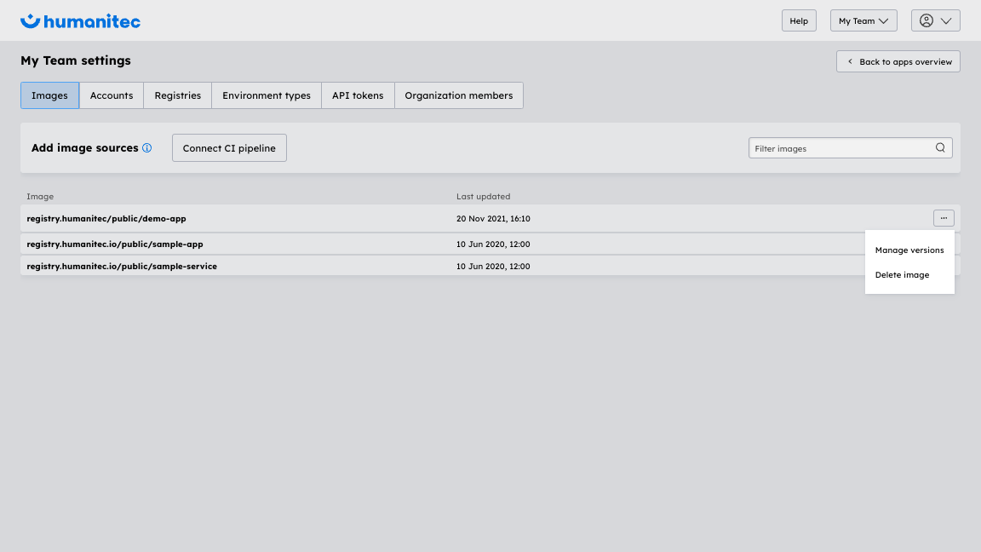Switch to the API tokens tab
Viewport: 981px width, 552px height.
click(x=357, y=95)
